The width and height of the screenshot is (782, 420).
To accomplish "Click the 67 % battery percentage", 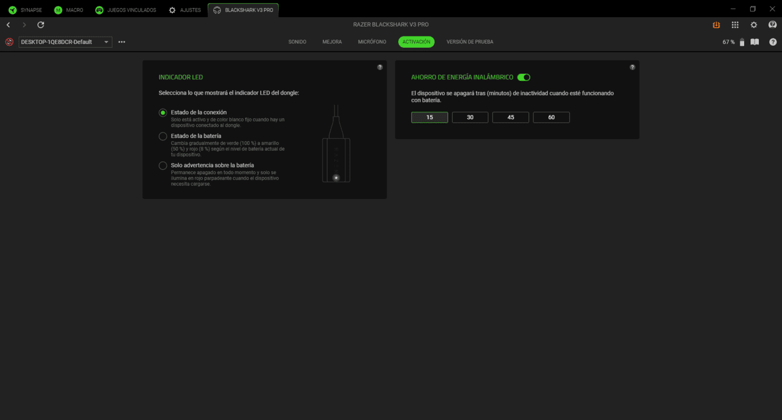I will click(729, 42).
